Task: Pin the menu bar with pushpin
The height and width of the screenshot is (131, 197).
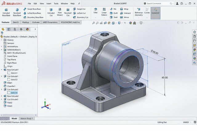Action: point(79,3)
